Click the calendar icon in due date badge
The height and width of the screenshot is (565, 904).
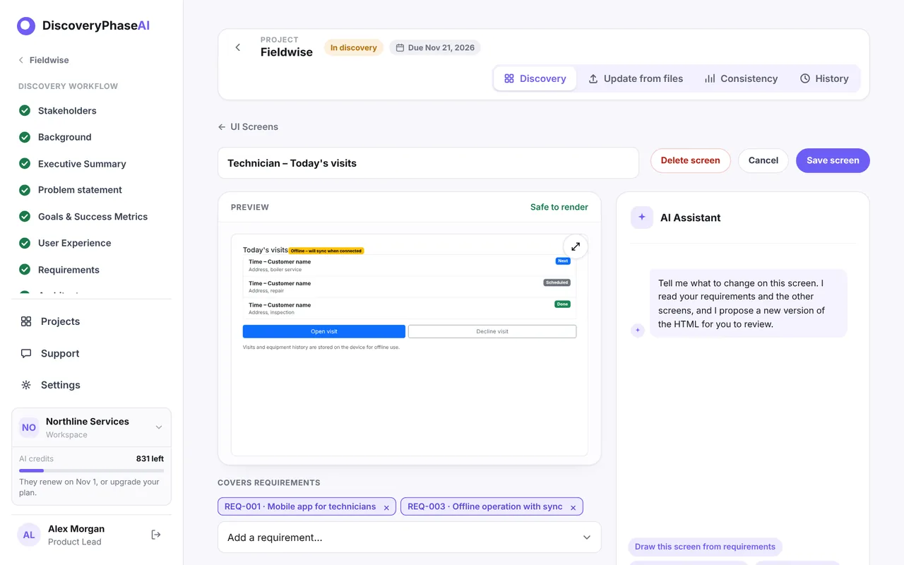(x=400, y=48)
